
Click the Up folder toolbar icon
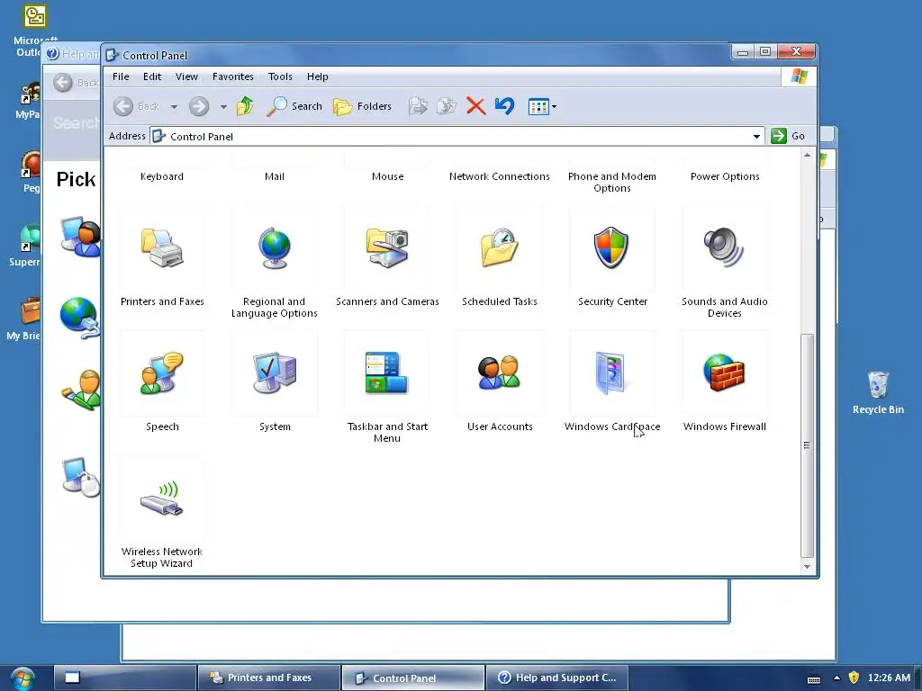point(245,106)
